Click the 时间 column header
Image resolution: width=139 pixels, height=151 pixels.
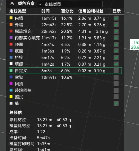(x=45, y=11)
